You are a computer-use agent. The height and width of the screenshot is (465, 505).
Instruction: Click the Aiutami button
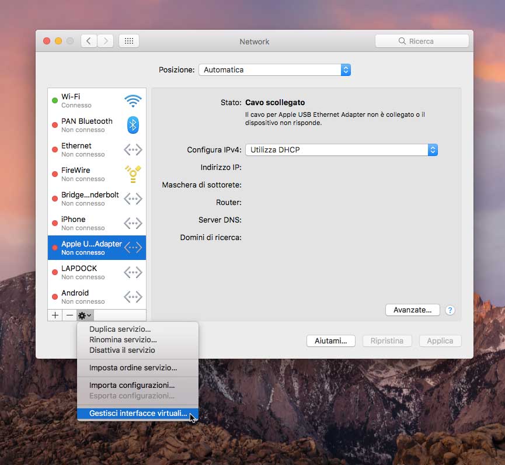(x=331, y=341)
